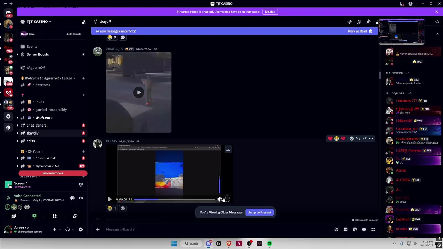Screen dimensions: 443x249
Task: Select the Boosters channel
Action: 52,85
